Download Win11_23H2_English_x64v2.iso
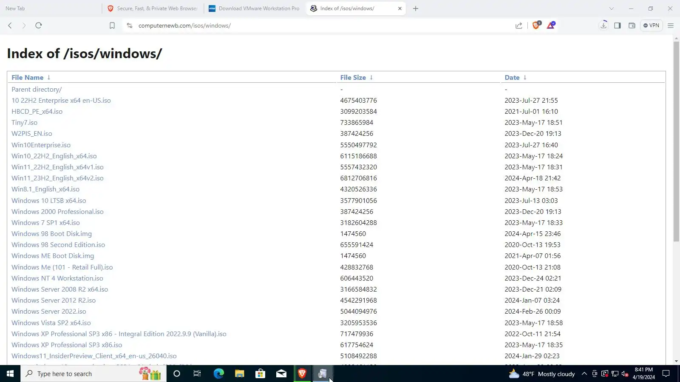The image size is (680, 382). (57, 178)
